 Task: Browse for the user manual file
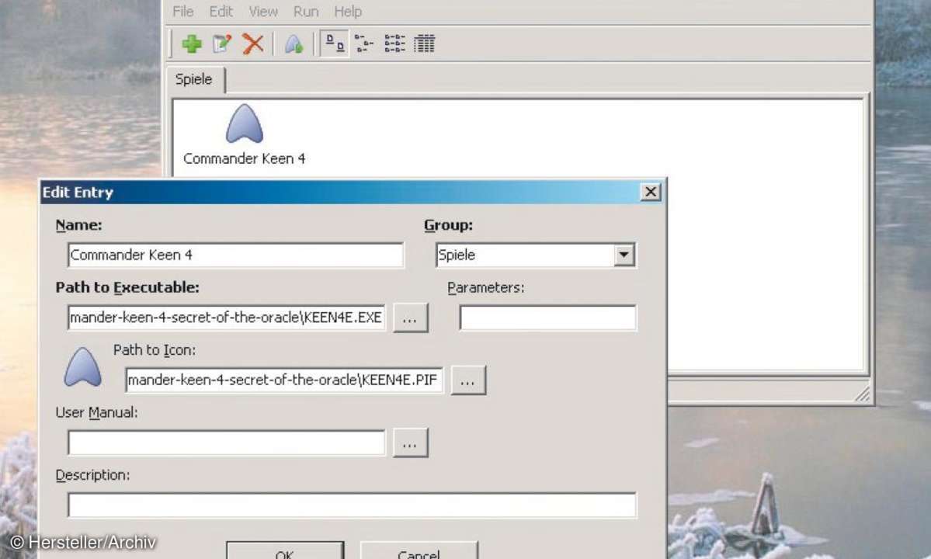tap(410, 443)
